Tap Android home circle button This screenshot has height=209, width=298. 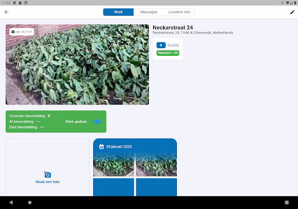point(30,203)
